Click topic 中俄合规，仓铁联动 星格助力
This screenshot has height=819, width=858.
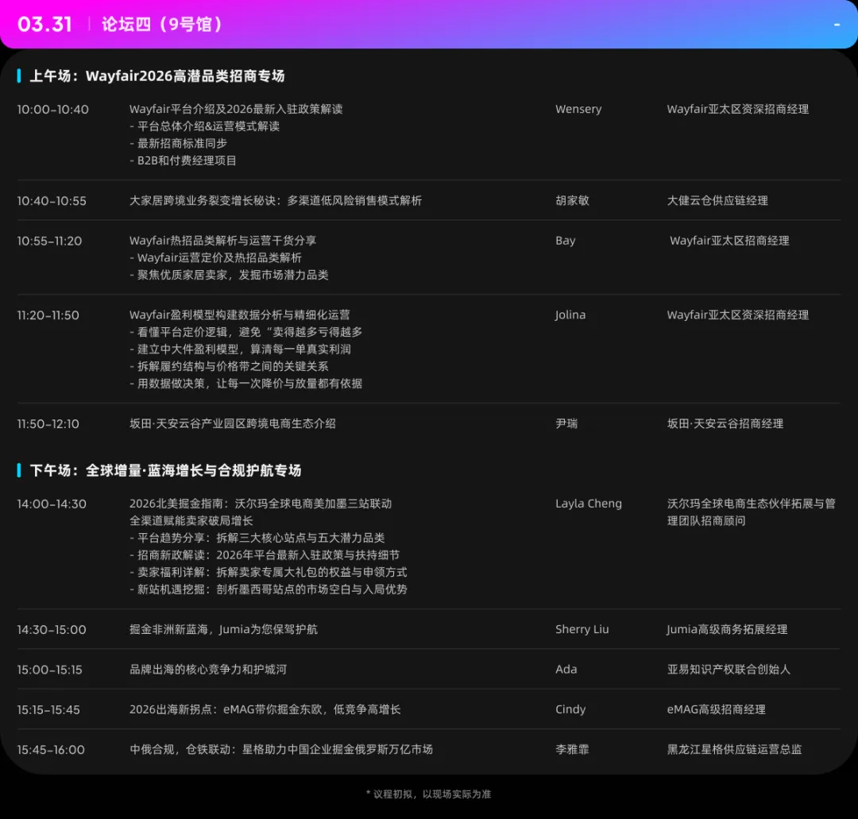click(x=281, y=749)
